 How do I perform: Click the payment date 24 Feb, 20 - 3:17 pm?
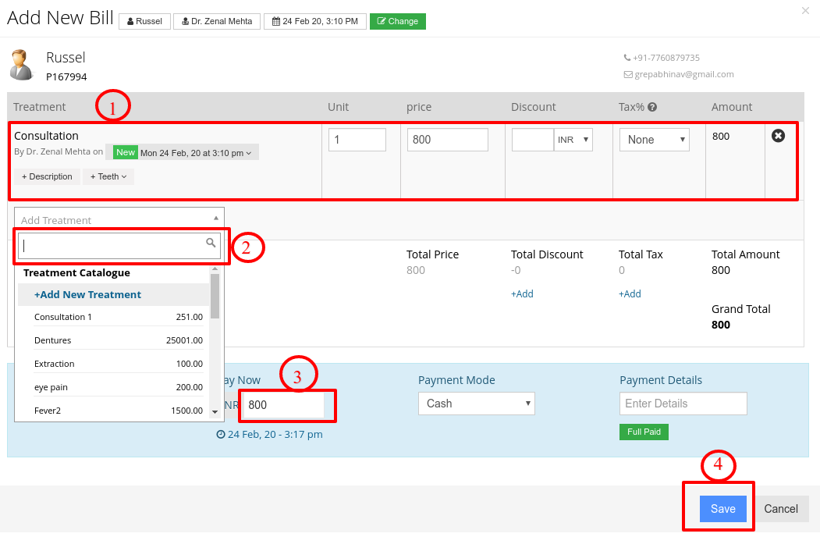point(270,435)
